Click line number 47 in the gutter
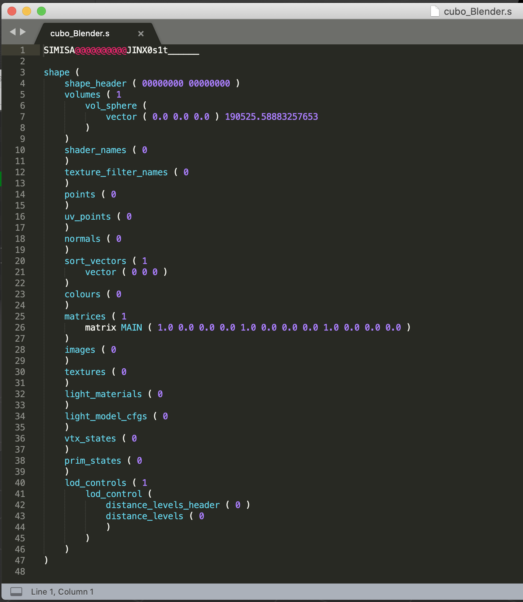This screenshot has width=523, height=602. coord(20,561)
